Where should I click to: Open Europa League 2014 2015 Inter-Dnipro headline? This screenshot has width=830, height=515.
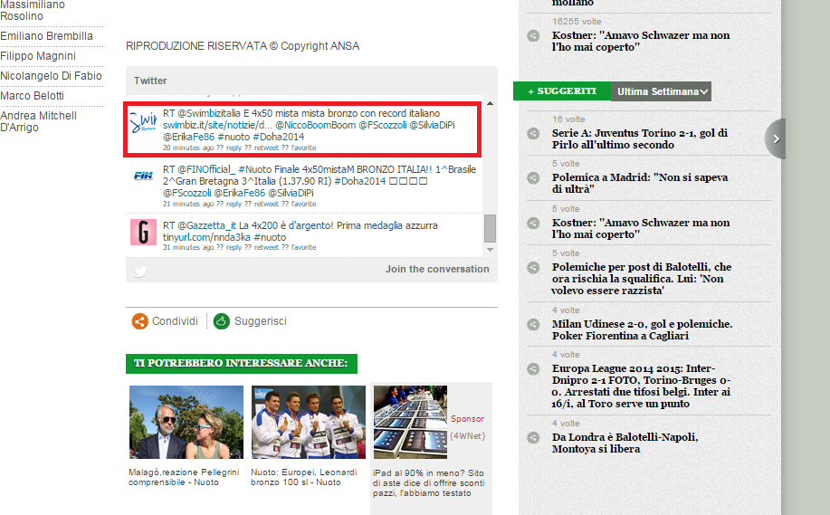click(641, 386)
